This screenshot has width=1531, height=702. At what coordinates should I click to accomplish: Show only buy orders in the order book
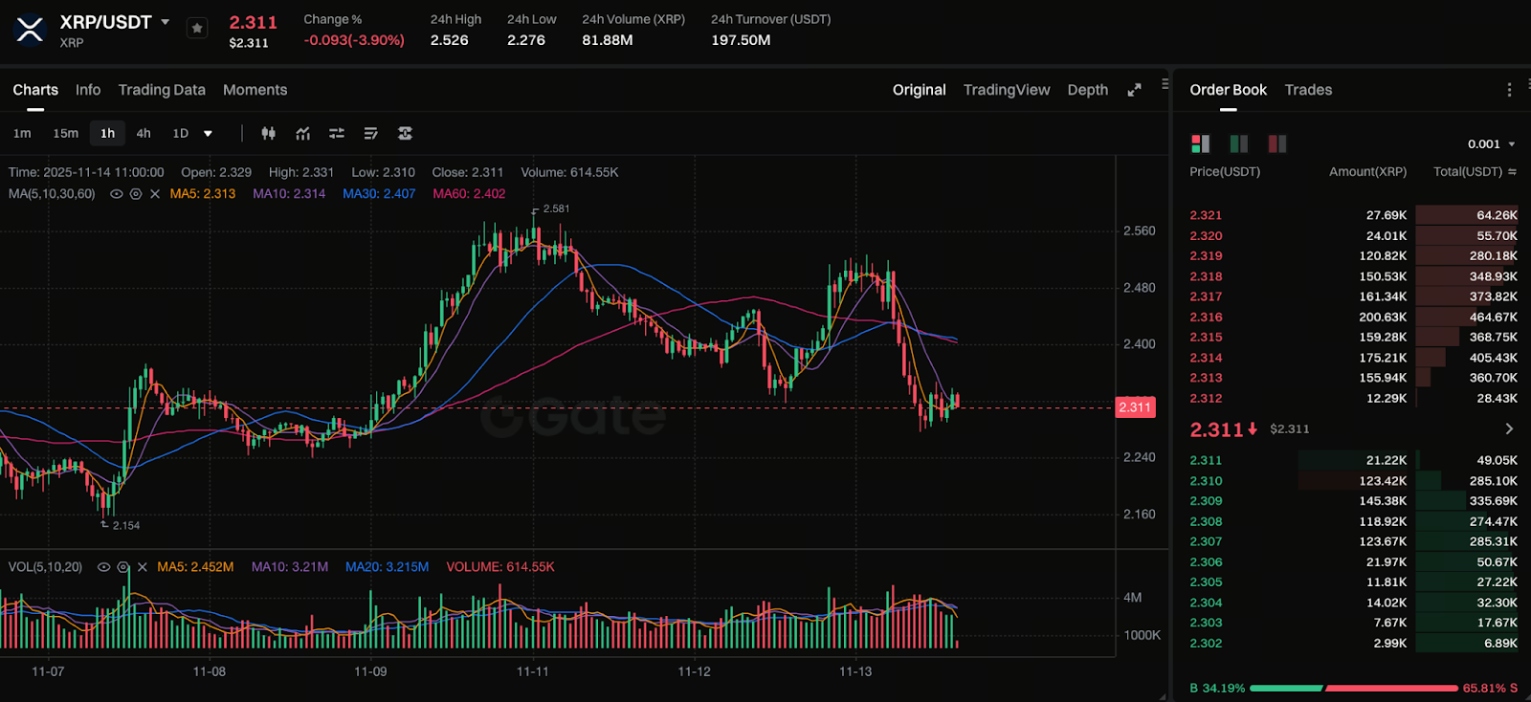[1238, 144]
